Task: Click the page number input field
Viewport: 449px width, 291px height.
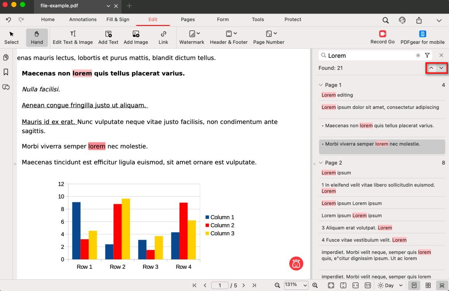Action: (220, 285)
